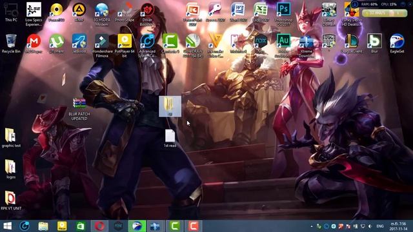Open File Explorer from the taskbar
Image resolution: width=413 pixels, height=232 pixels.
(x=43, y=226)
